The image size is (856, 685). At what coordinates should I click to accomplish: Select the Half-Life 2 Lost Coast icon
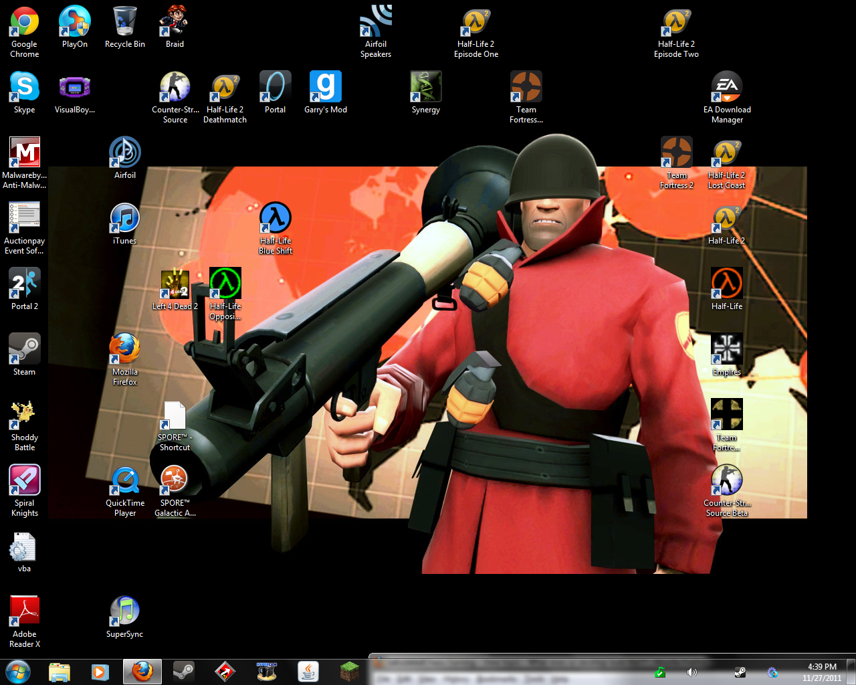tap(727, 153)
